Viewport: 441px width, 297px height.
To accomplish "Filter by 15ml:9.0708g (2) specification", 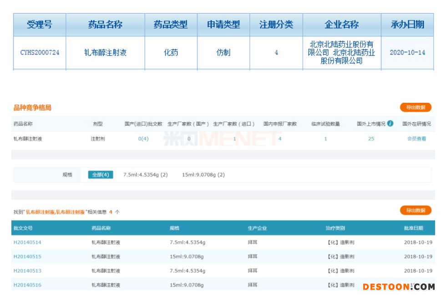I will (x=203, y=175).
